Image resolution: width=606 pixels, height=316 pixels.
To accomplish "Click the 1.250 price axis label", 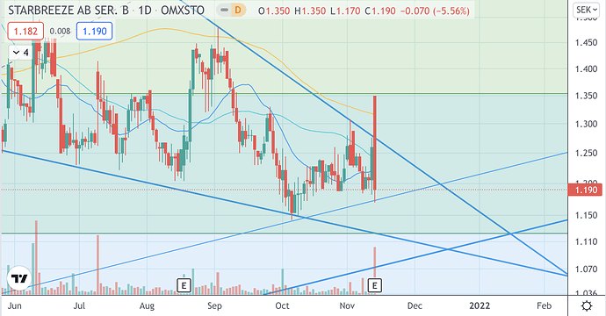I will (587, 154).
